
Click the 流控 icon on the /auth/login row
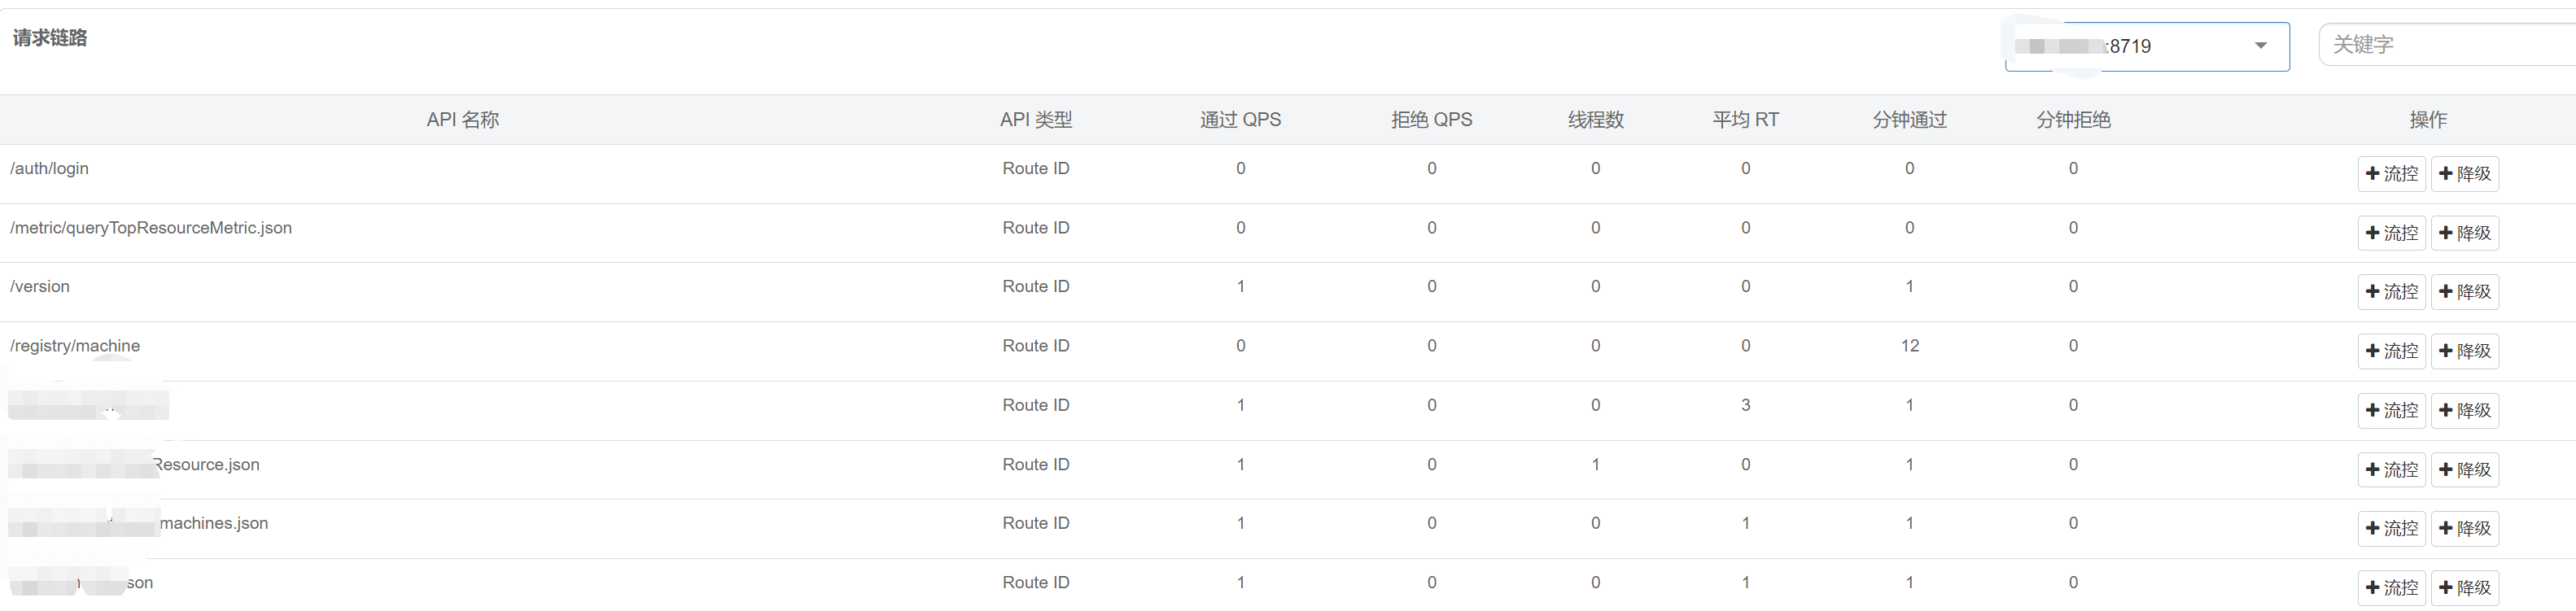click(x=2391, y=173)
